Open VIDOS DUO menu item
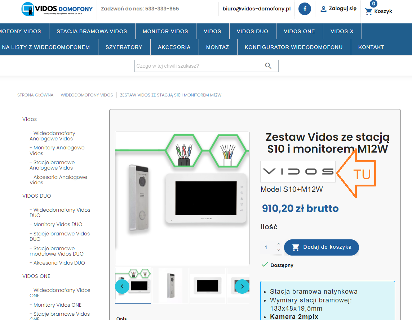The width and height of the screenshot is (412, 320). [x=252, y=31]
